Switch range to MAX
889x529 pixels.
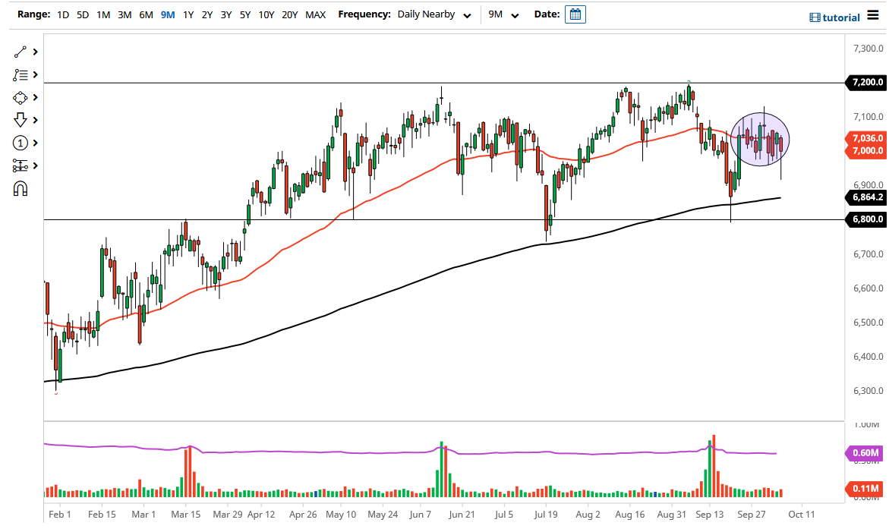tap(315, 14)
